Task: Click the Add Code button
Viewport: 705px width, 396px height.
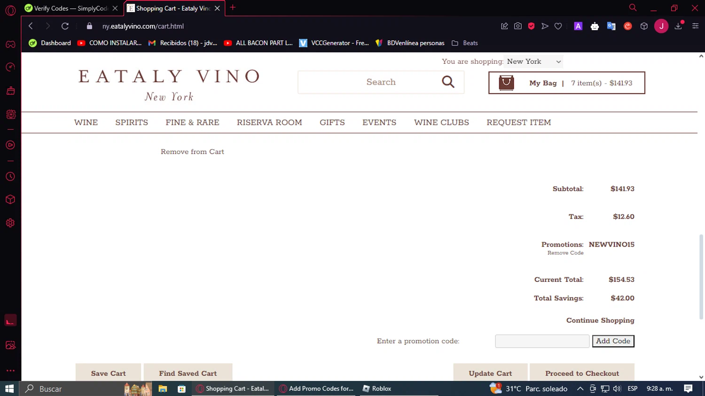Action: click(x=613, y=341)
